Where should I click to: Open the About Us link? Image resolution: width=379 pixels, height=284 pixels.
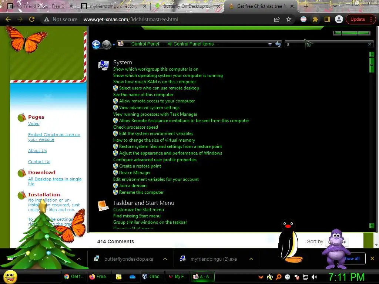[x=37, y=151]
